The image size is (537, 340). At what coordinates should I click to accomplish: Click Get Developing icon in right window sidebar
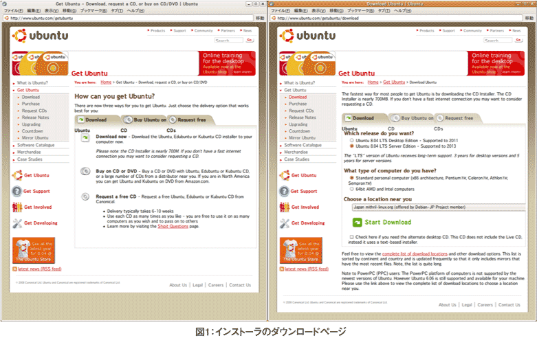284,223
